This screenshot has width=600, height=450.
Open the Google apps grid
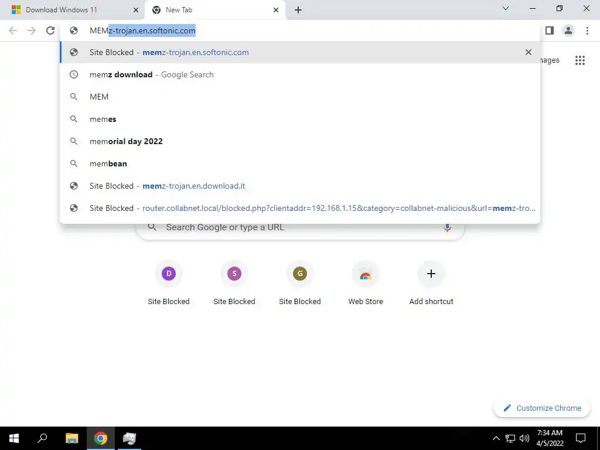pyautogui.click(x=579, y=60)
